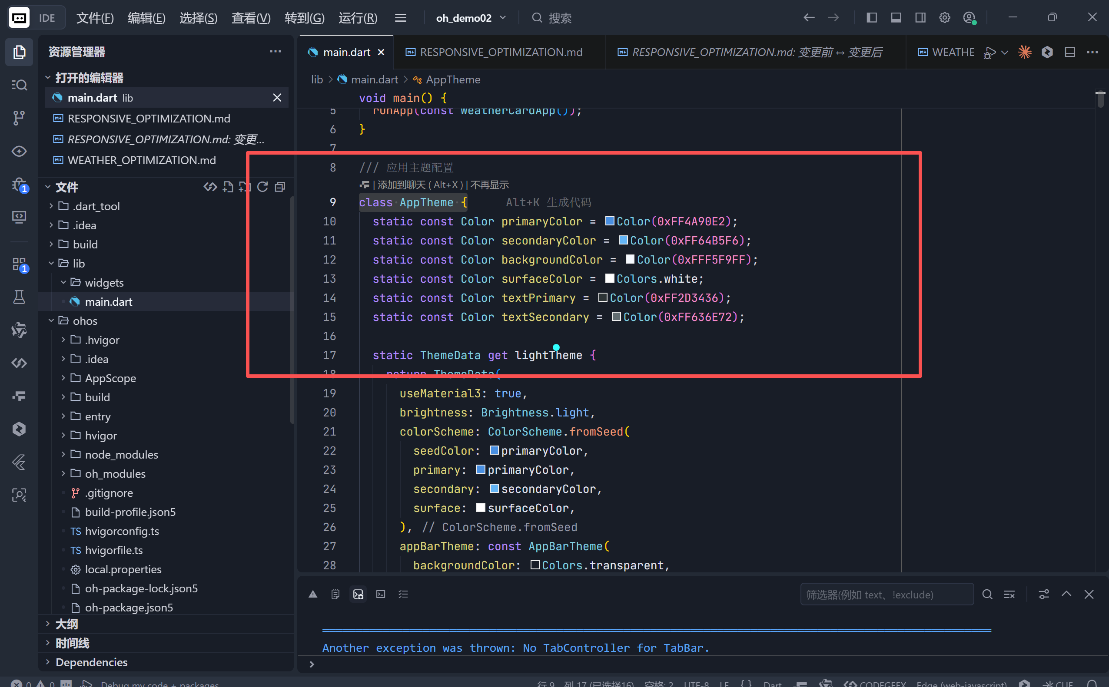
Task: Click the 不再显示 code lens link
Action: 489,185
